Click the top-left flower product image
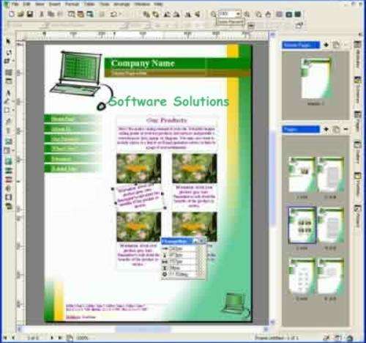Viewport: 366px width, 343px height. pos(138,169)
